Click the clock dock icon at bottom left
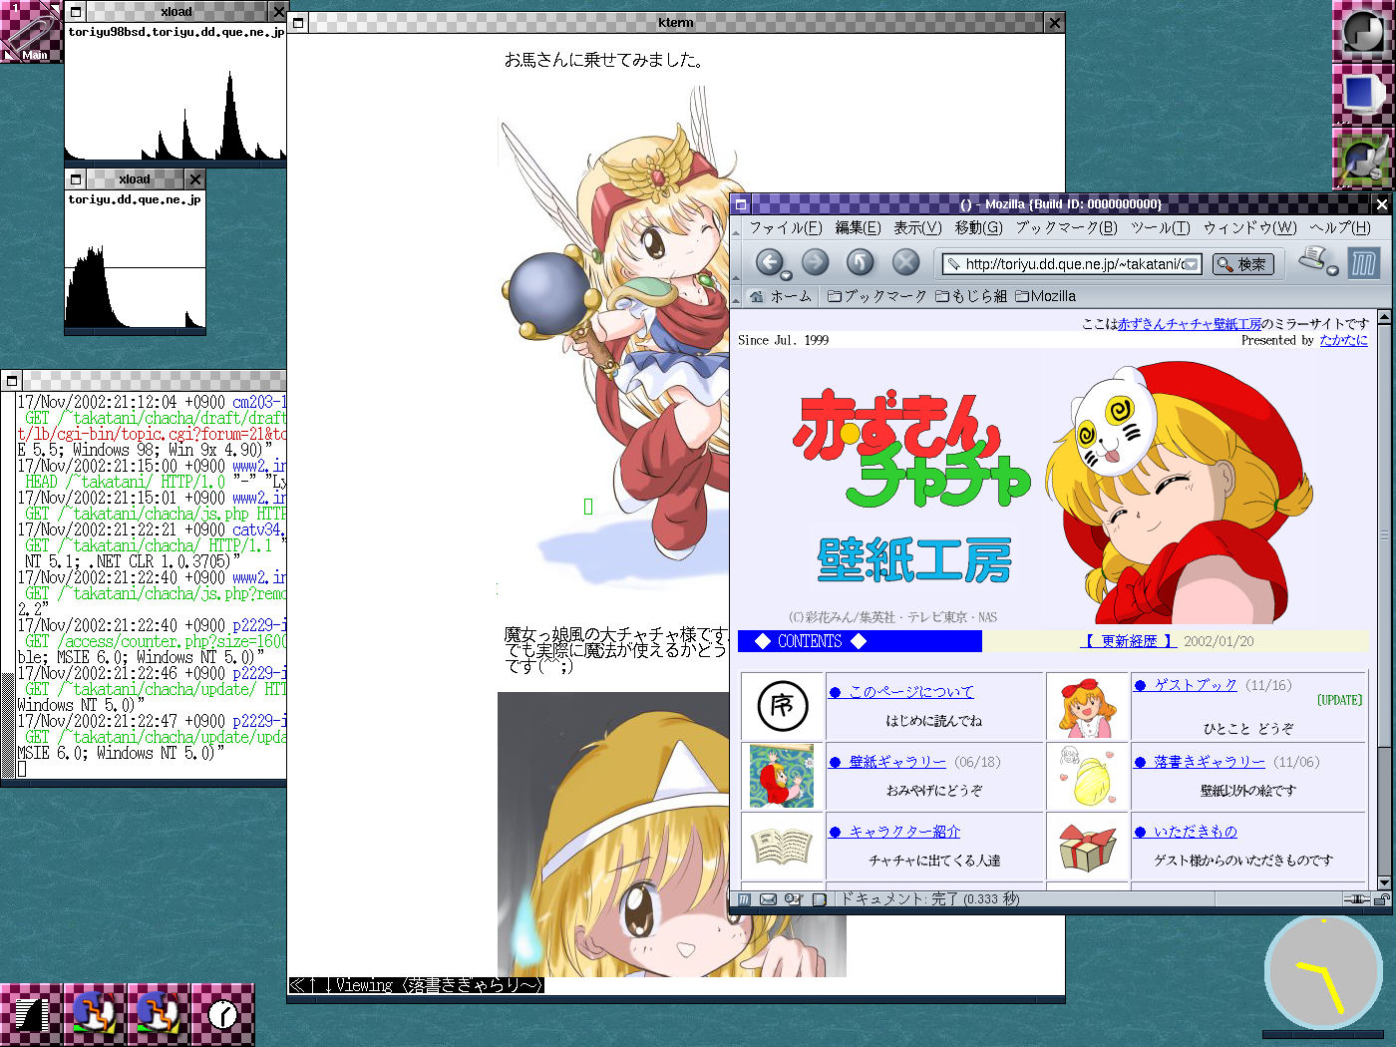The width and height of the screenshot is (1396, 1047). coord(223,1015)
